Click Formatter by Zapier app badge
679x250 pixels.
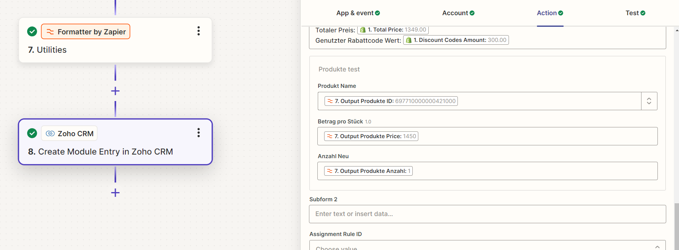(85, 32)
